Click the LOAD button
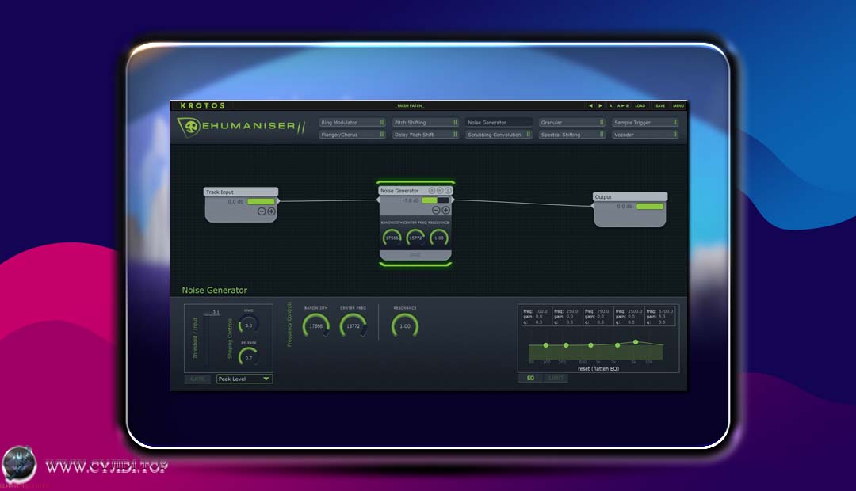Screen dimensions: 856x491 tap(640, 106)
